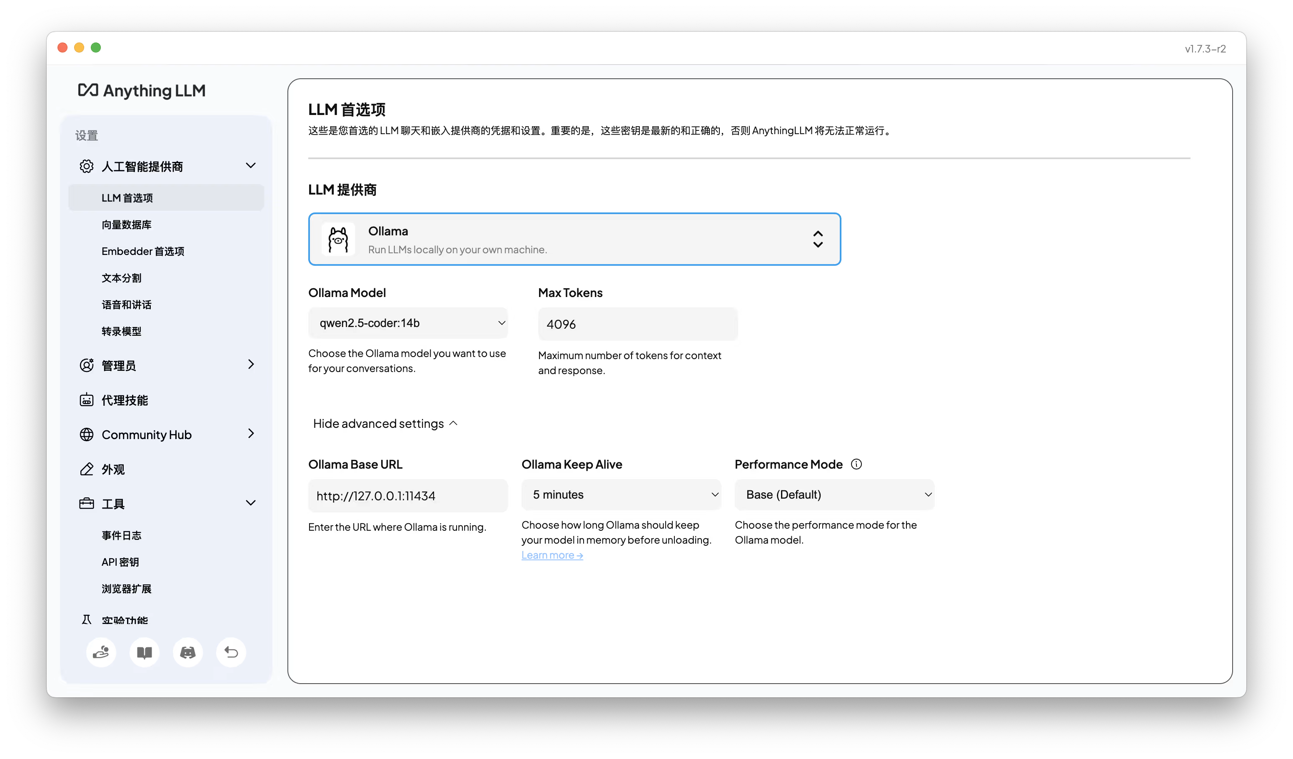Open the Ollama Keep Alive dropdown

(x=622, y=495)
